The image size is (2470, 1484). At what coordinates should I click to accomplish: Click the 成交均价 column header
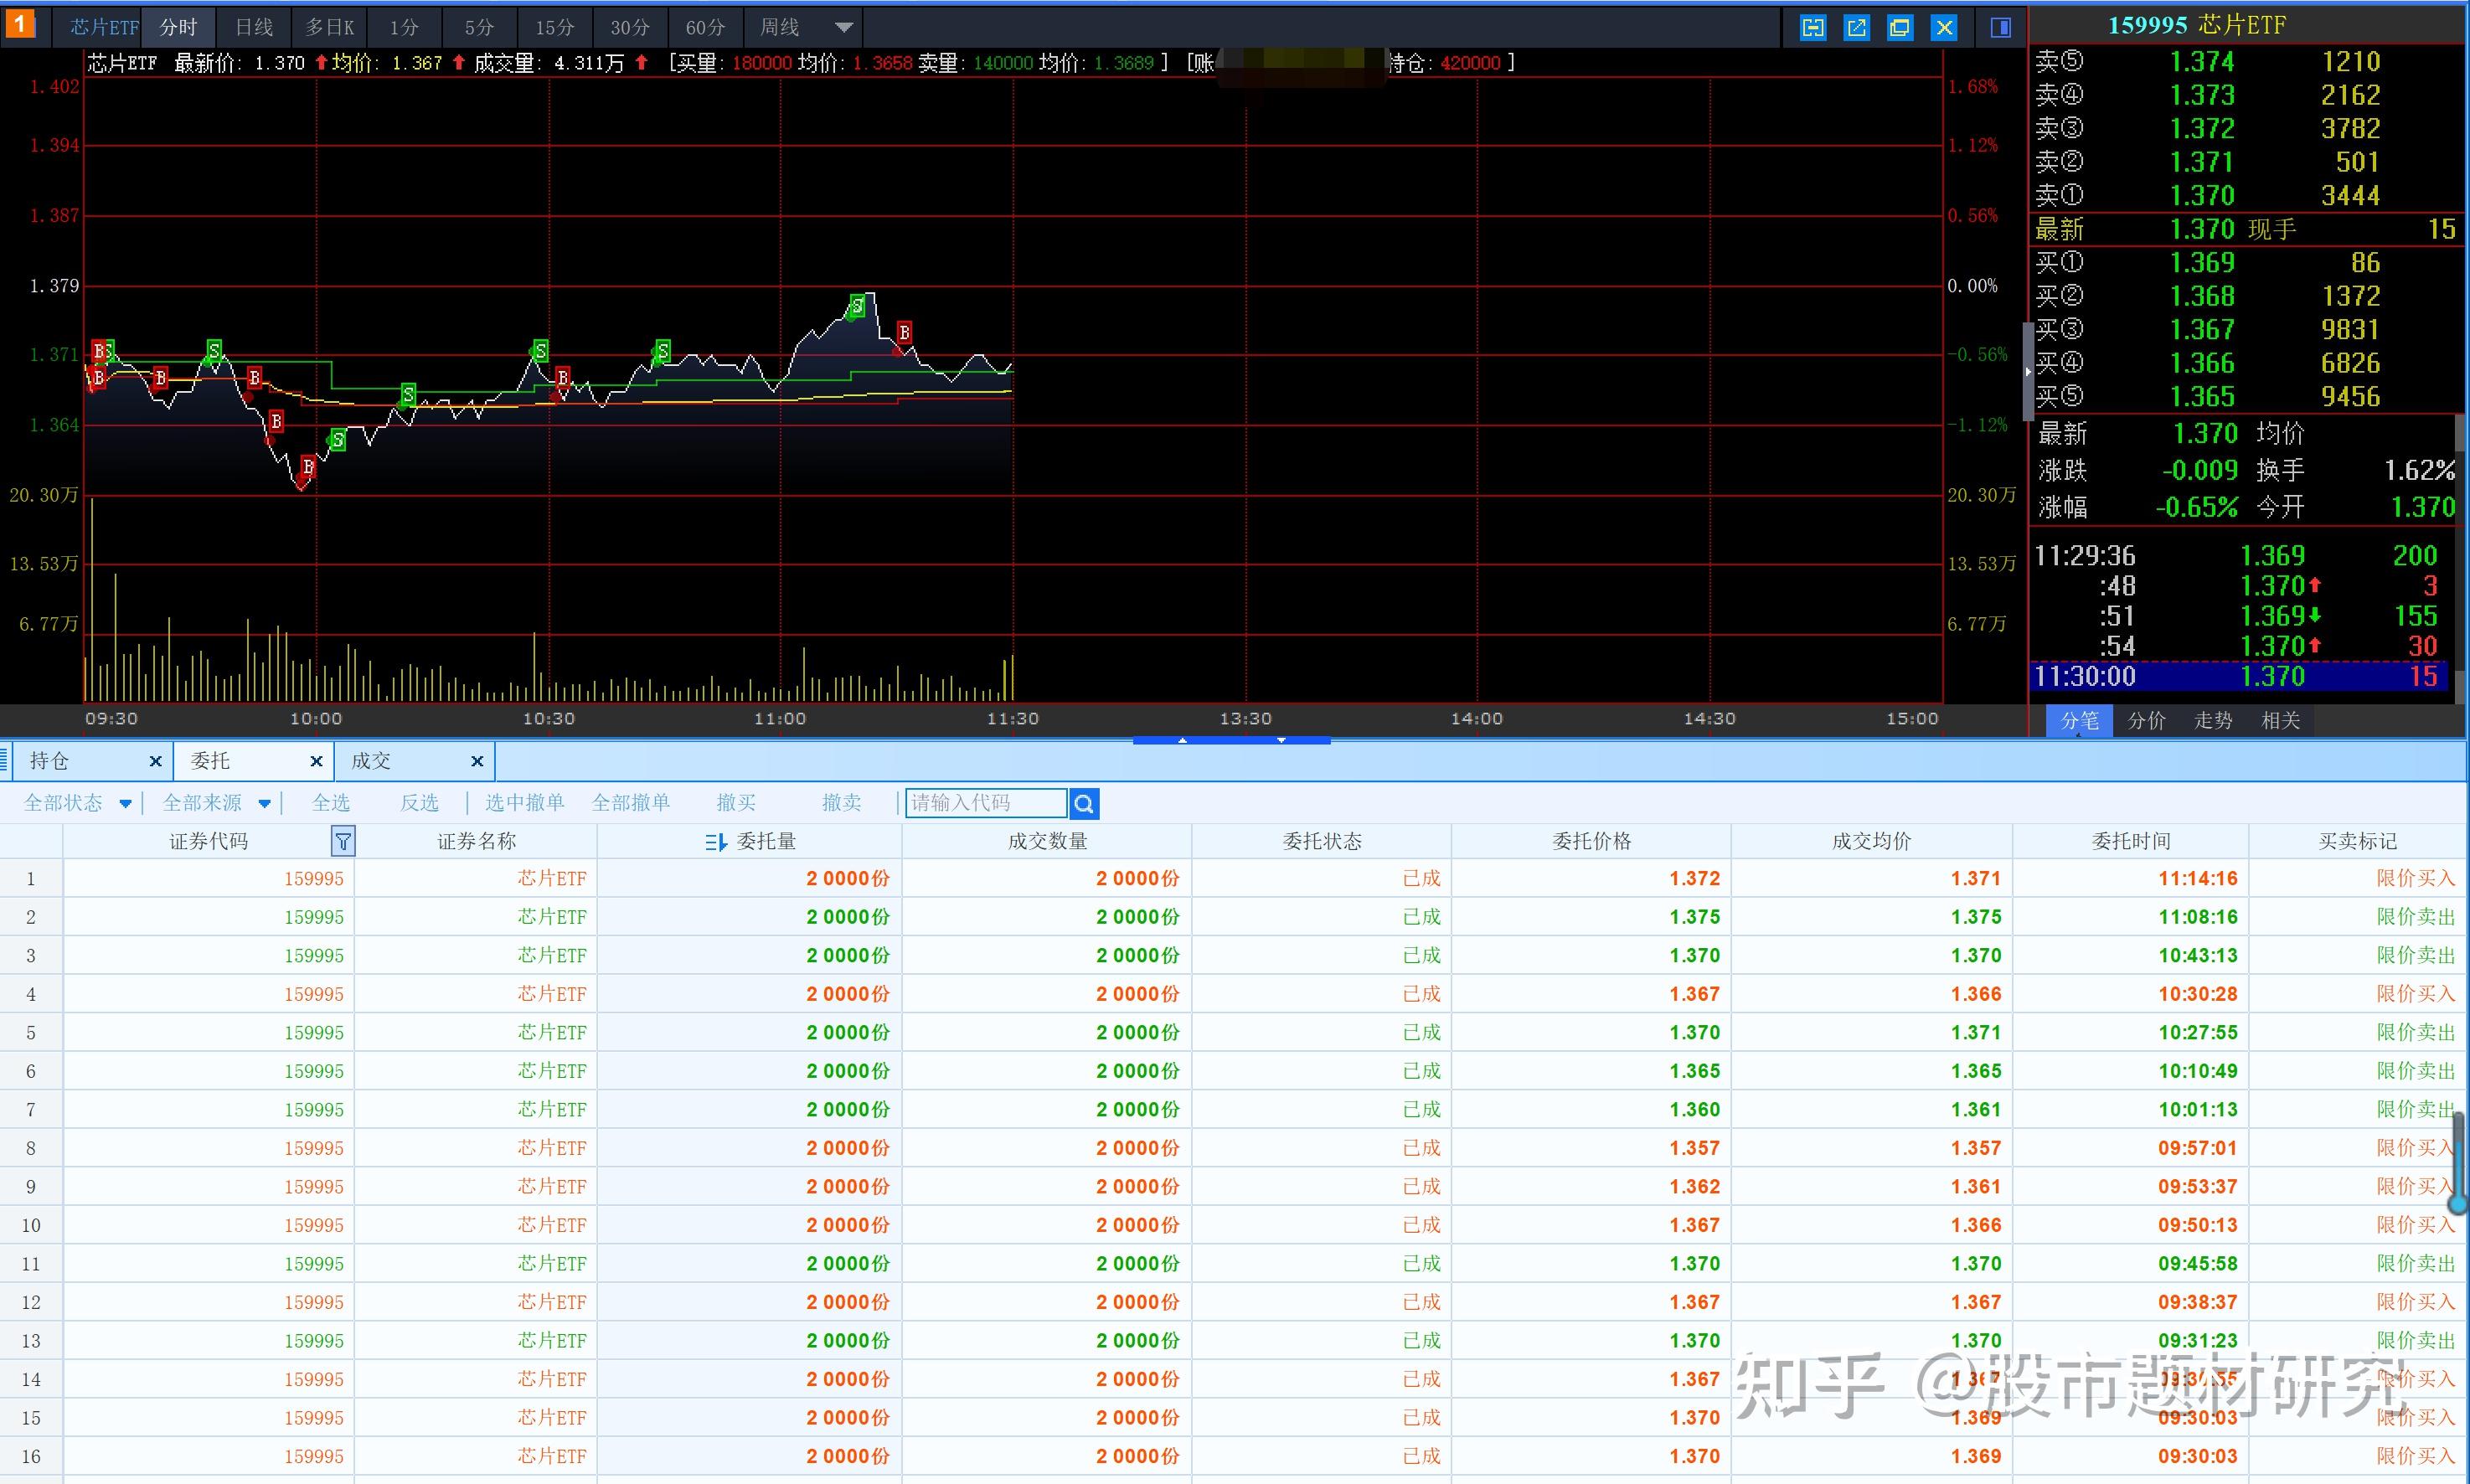click(1871, 841)
